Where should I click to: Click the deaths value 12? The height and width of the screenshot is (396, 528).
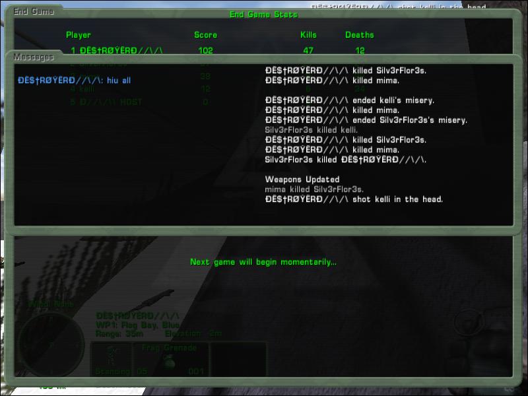tap(360, 51)
